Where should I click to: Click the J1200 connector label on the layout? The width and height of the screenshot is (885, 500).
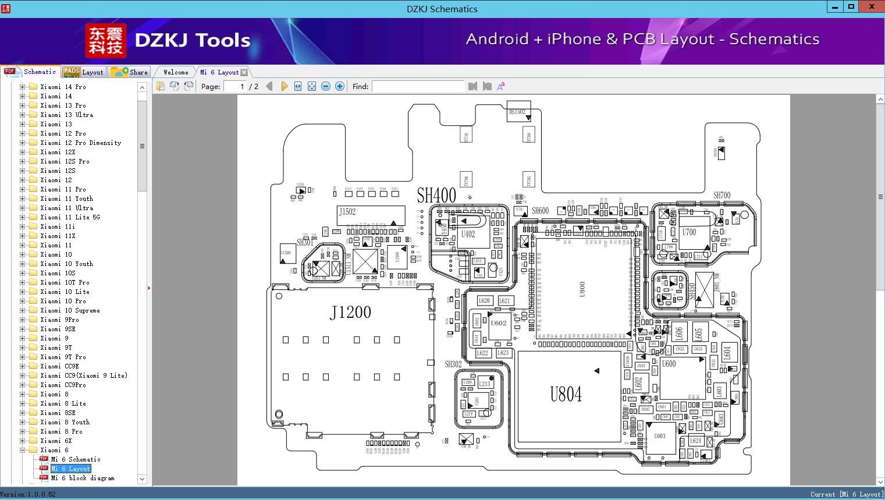click(350, 312)
